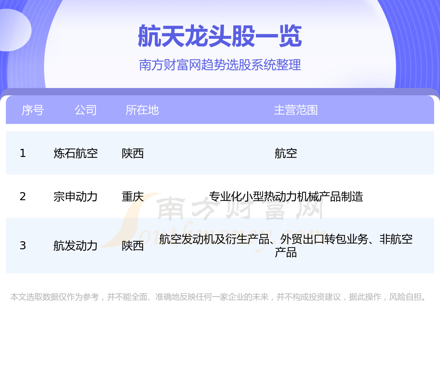Click the 主营范围 column header
This screenshot has height=385, width=440.
pyautogui.click(x=296, y=110)
